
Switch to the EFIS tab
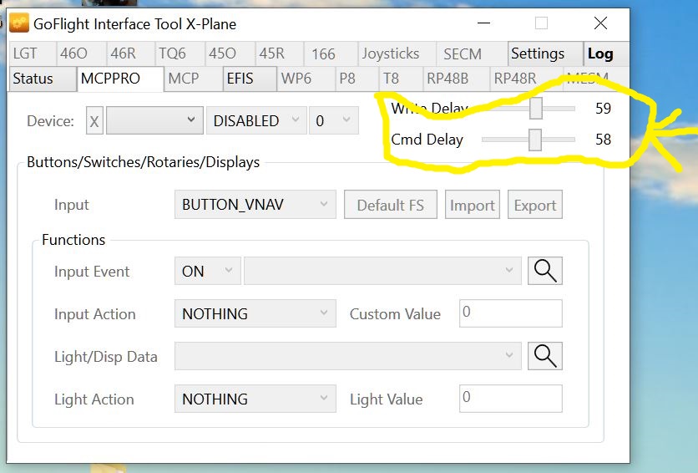point(250,79)
